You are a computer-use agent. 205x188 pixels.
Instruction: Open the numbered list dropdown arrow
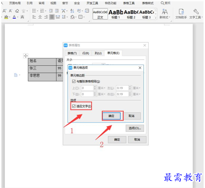point(46,11)
